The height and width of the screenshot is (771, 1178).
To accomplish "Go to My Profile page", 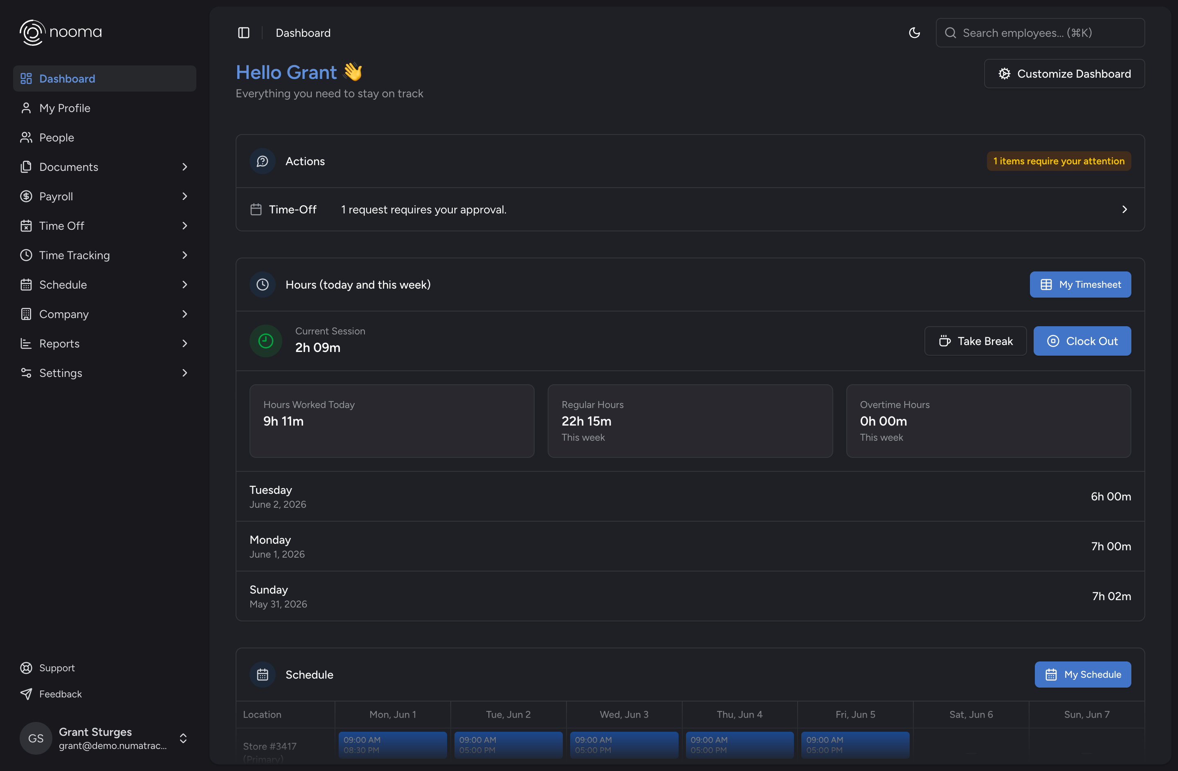I will coord(104,108).
